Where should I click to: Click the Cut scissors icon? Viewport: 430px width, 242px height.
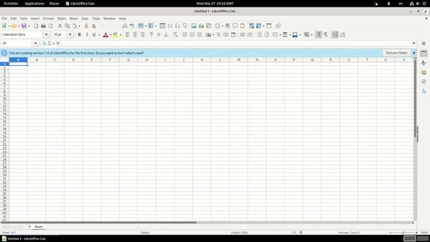click(x=60, y=26)
